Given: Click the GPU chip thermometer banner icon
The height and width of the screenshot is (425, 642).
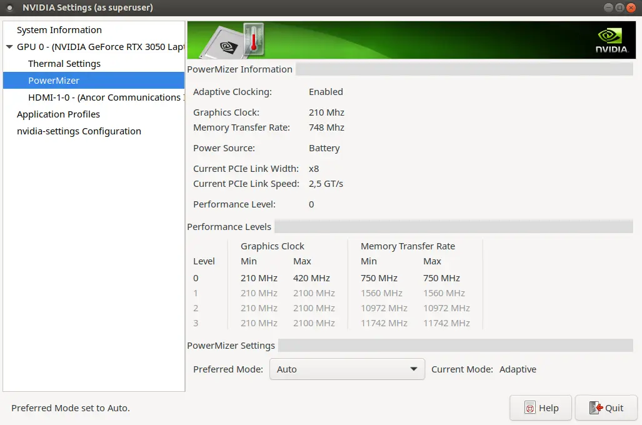Looking at the screenshot, I should click(233, 41).
